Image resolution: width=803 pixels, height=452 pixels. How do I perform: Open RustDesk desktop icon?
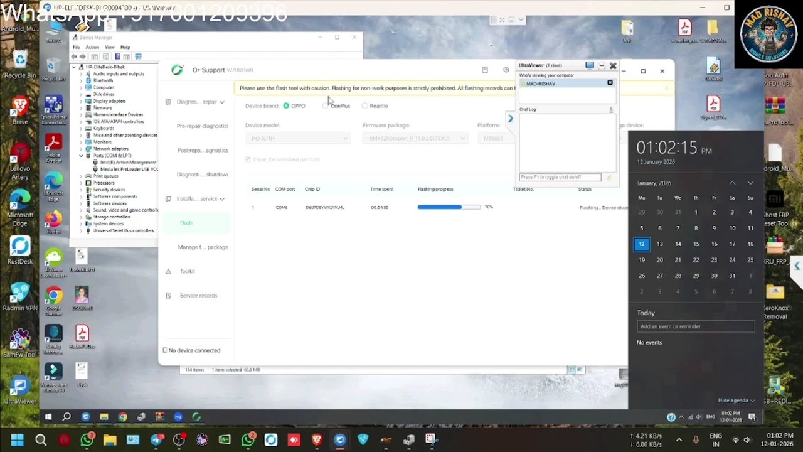click(x=20, y=250)
